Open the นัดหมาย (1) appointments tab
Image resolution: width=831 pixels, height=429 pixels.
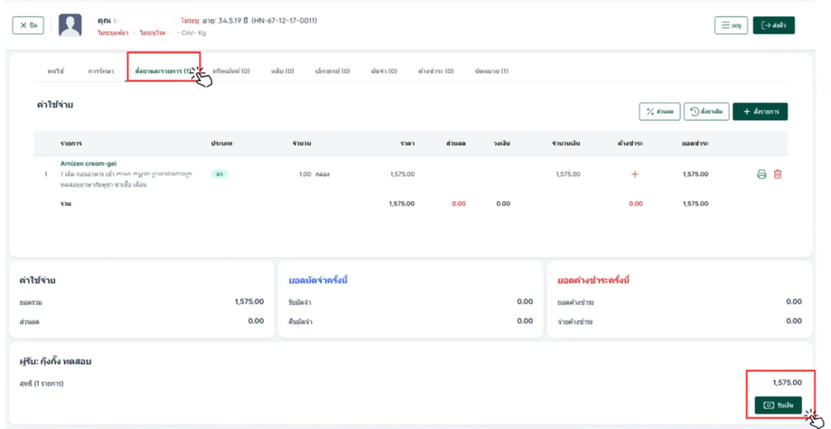[491, 71]
